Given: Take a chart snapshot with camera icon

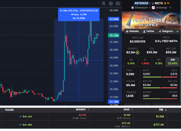Looking at the screenshot, I should click(118, 3).
